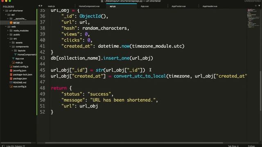Click the babel.config.js file icon
Viewport: 262px width, 147px height.
(11, 67)
